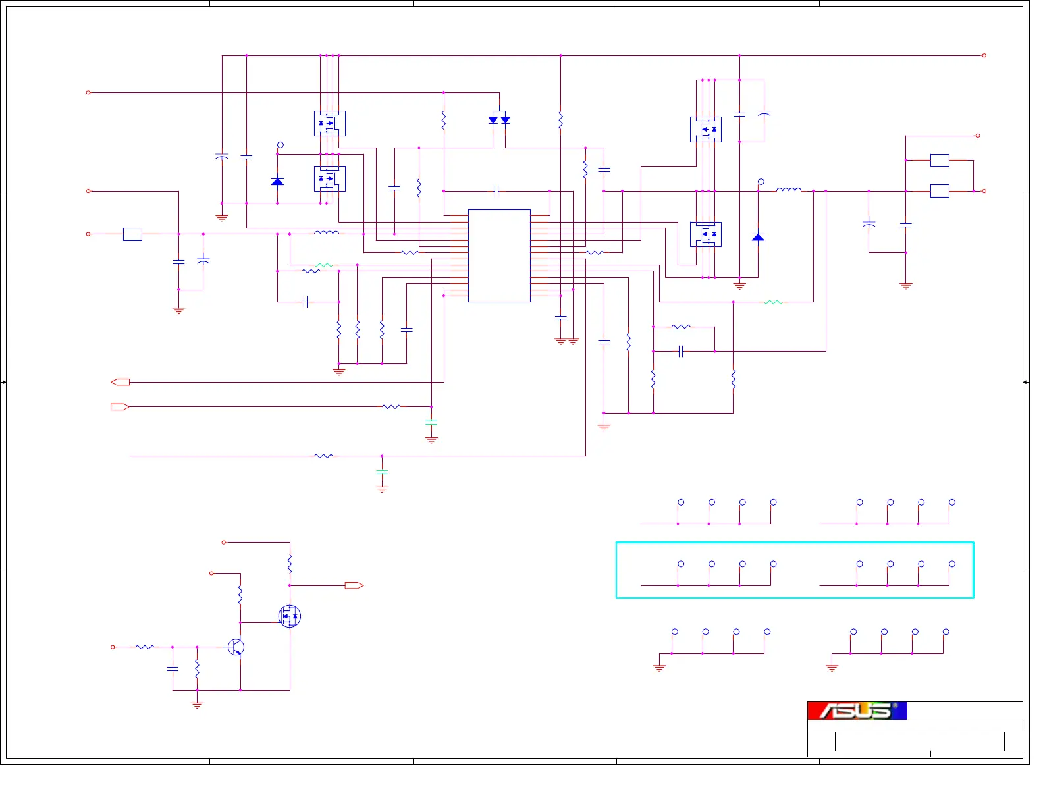Viewport: 1043px width, 806px height.
Task: Select the upper rectangular component at far-right output
Action: click(x=940, y=160)
